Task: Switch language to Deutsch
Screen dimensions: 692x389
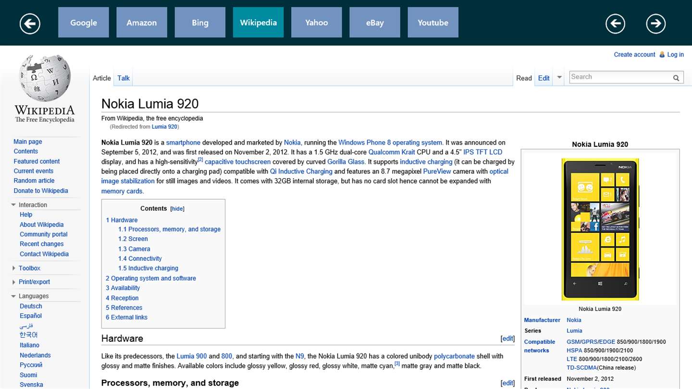Action: [x=31, y=306]
